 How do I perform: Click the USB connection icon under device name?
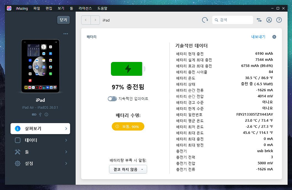(41, 114)
